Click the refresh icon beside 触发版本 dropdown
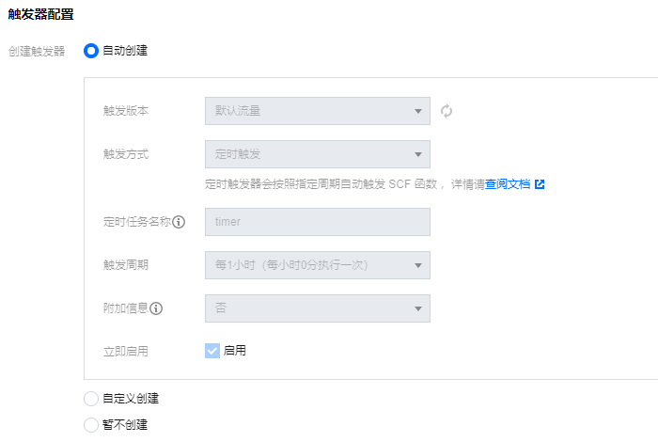658x442 pixels. click(446, 111)
